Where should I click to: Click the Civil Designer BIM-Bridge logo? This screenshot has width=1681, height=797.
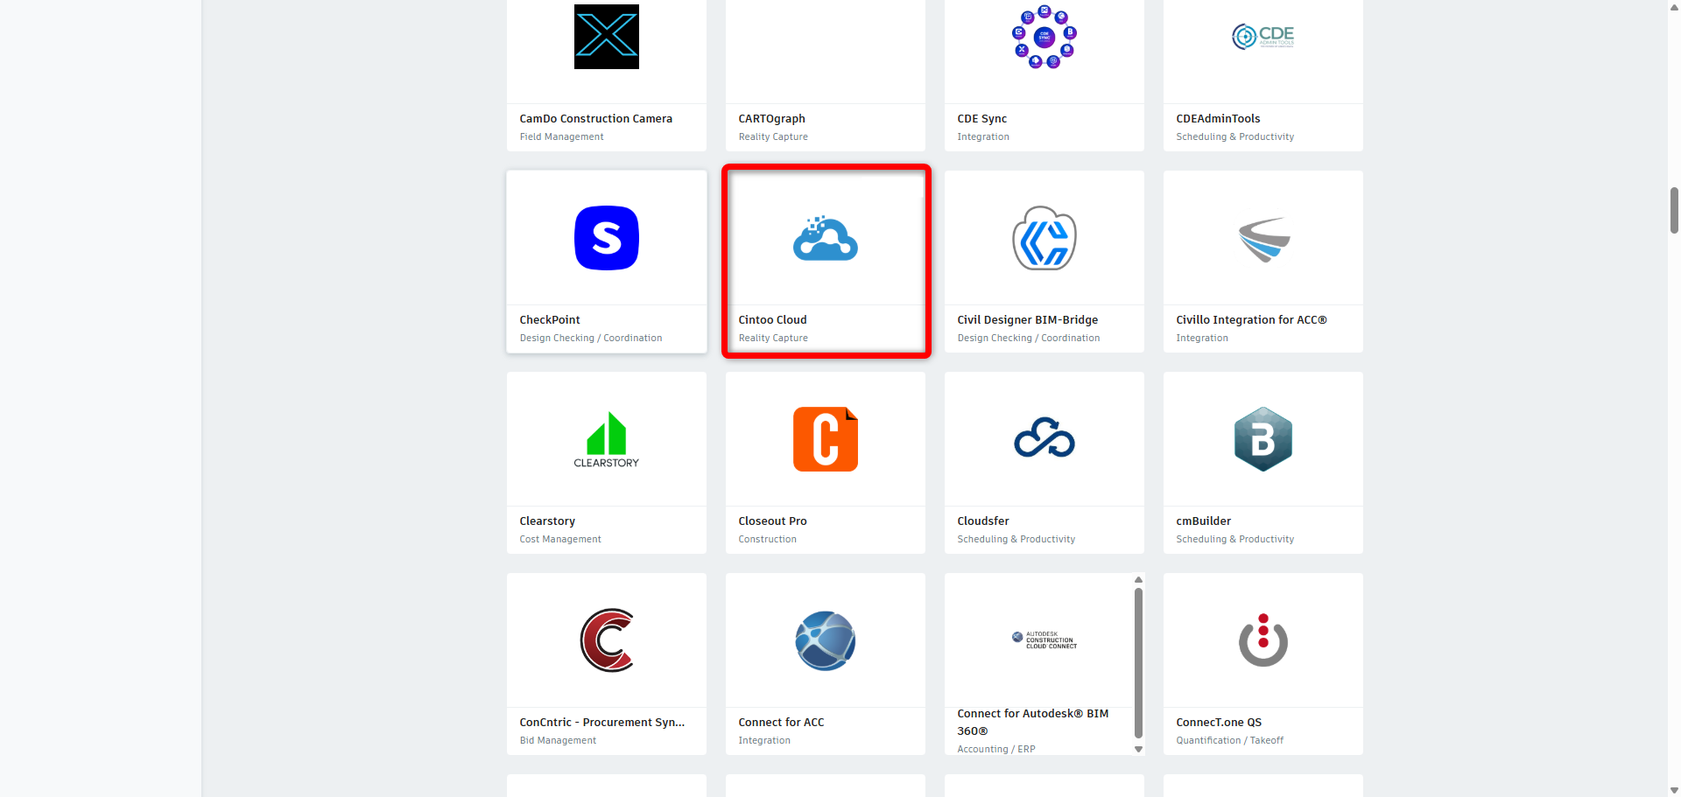point(1044,238)
